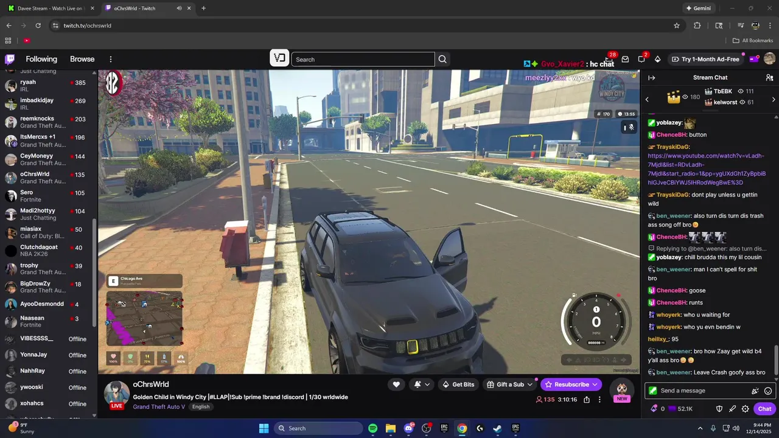Click the Windows Start button
Viewport: 779px width, 438px height.
(264, 428)
